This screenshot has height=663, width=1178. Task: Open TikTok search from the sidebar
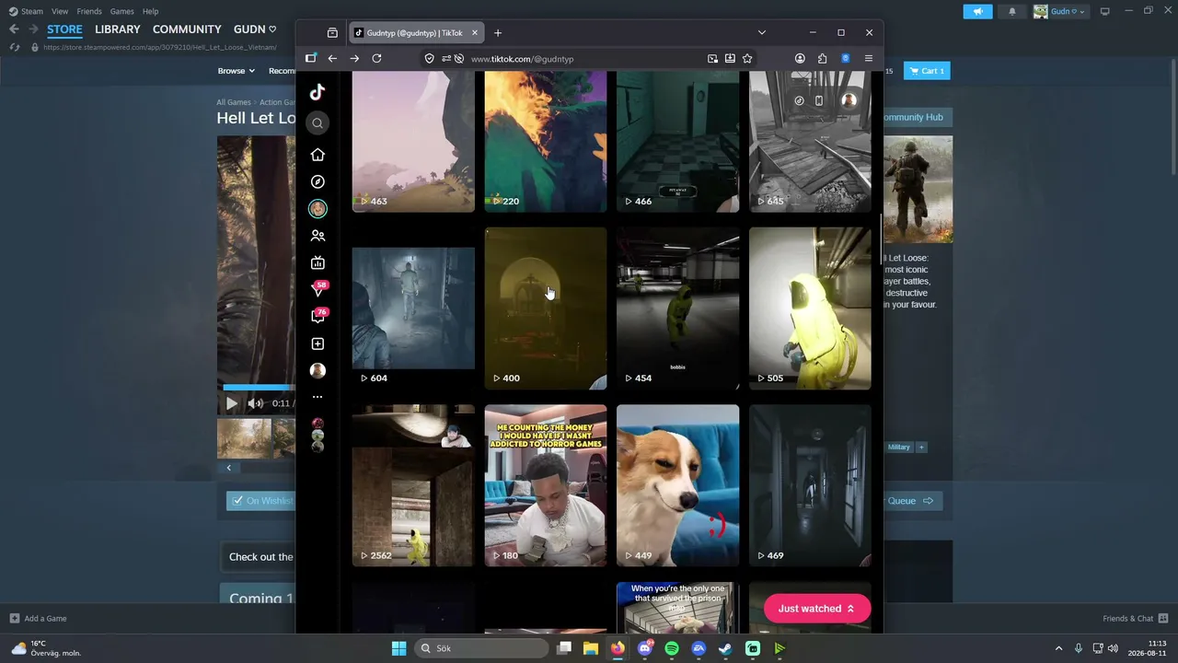coord(318,123)
